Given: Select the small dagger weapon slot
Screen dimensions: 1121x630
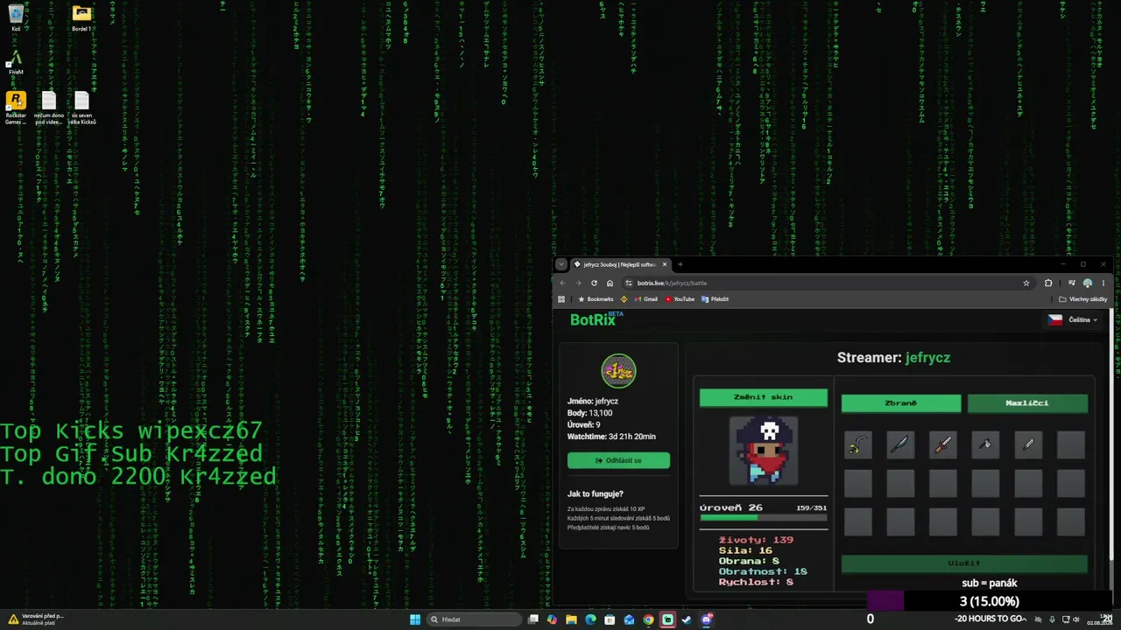Looking at the screenshot, I should point(1028,444).
